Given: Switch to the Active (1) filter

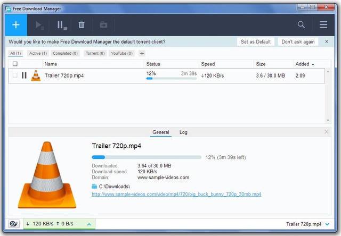Looking at the screenshot, I should [38, 53].
